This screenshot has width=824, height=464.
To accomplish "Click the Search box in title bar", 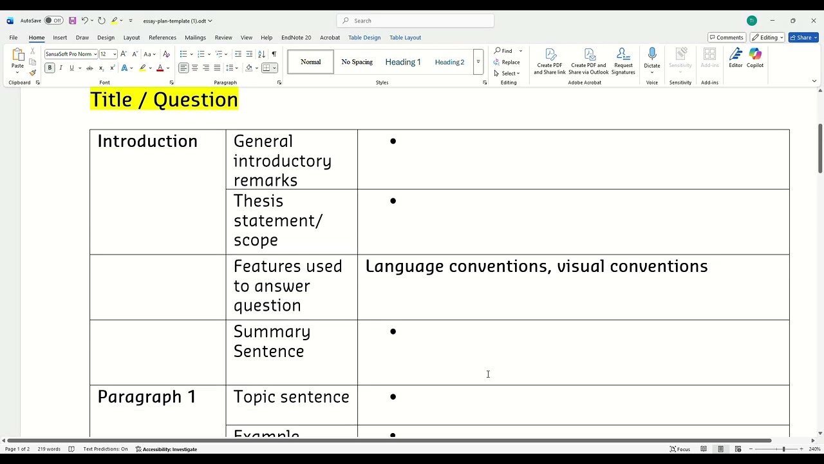I will coord(415,21).
